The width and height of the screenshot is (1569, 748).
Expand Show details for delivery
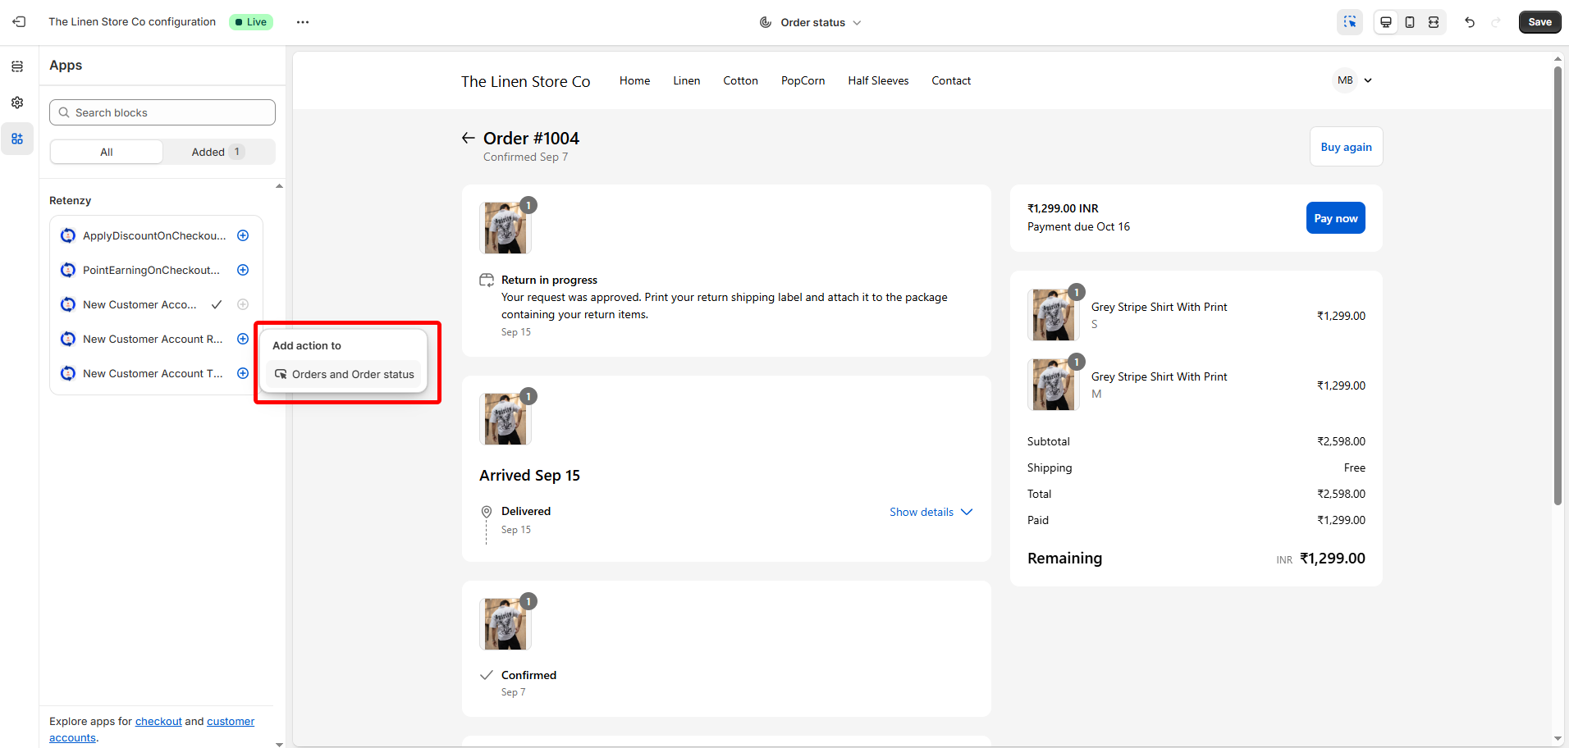point(931,512)
